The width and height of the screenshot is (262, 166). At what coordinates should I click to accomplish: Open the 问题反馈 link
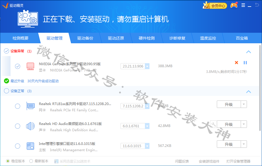click(182, 161)
